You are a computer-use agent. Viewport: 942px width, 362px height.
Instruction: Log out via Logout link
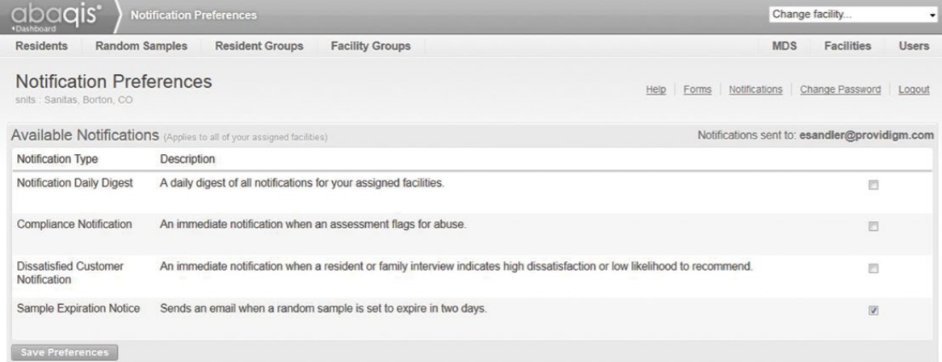coord(914,89)
